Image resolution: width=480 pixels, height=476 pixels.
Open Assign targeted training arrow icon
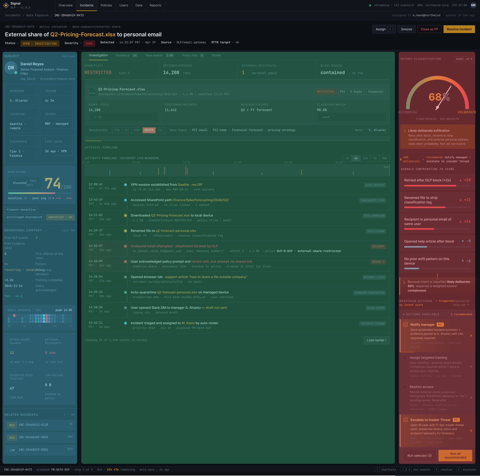tap(471, 367)
